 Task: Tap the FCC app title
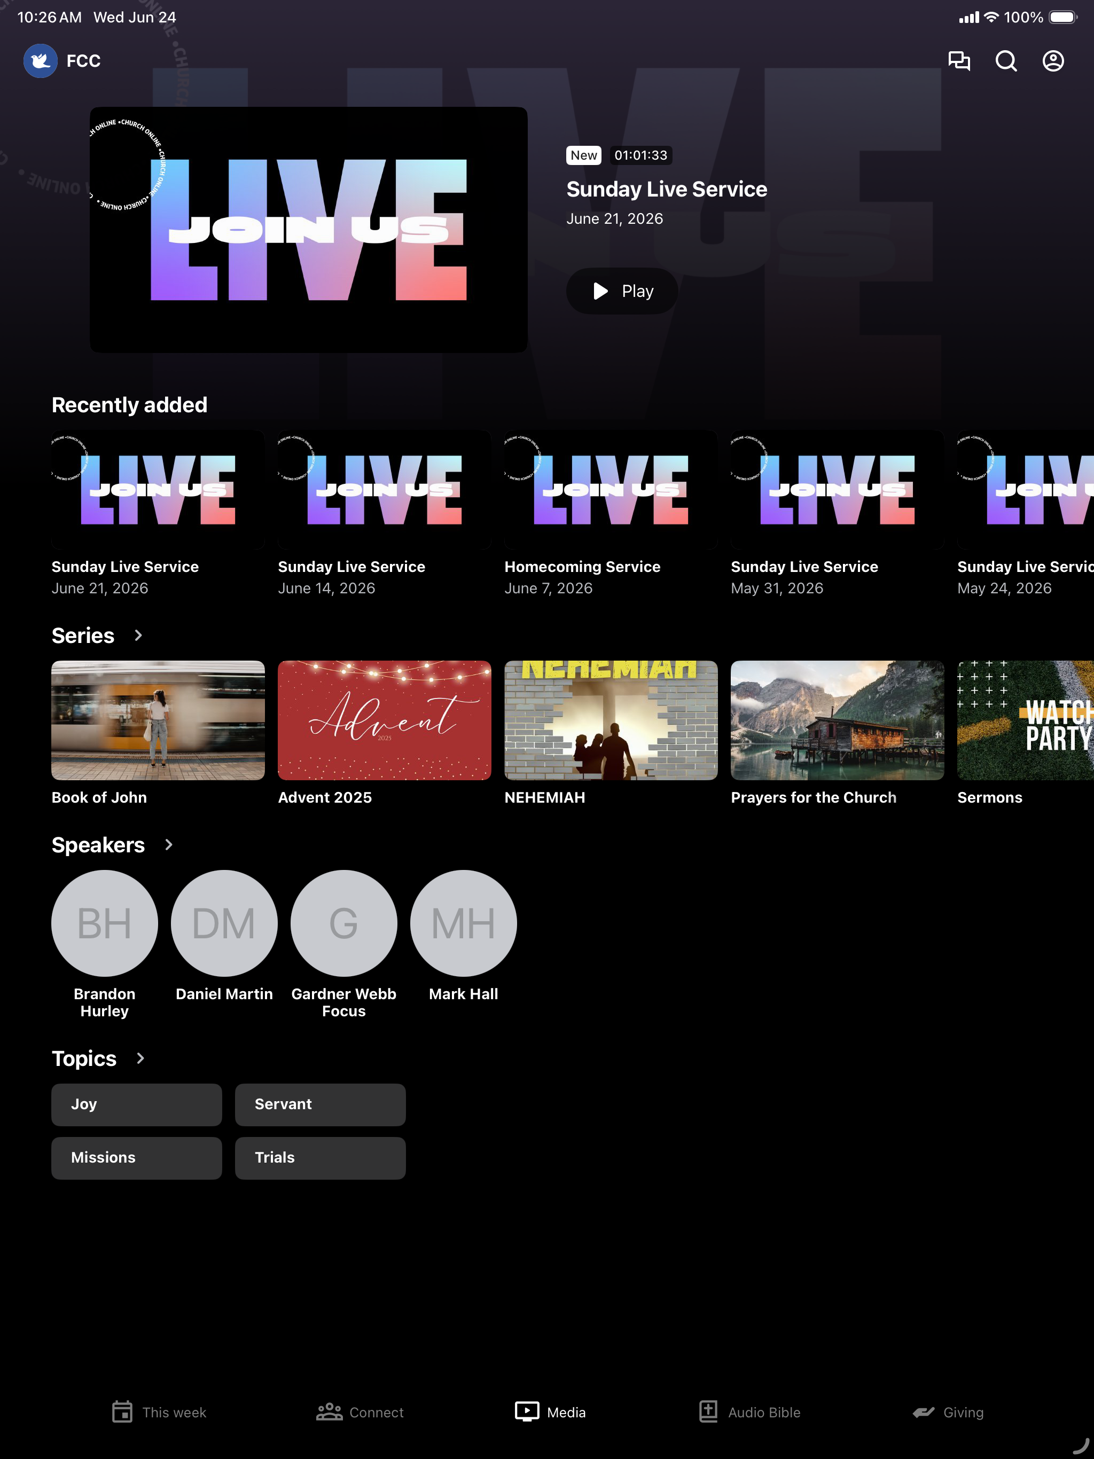point(83,61)
